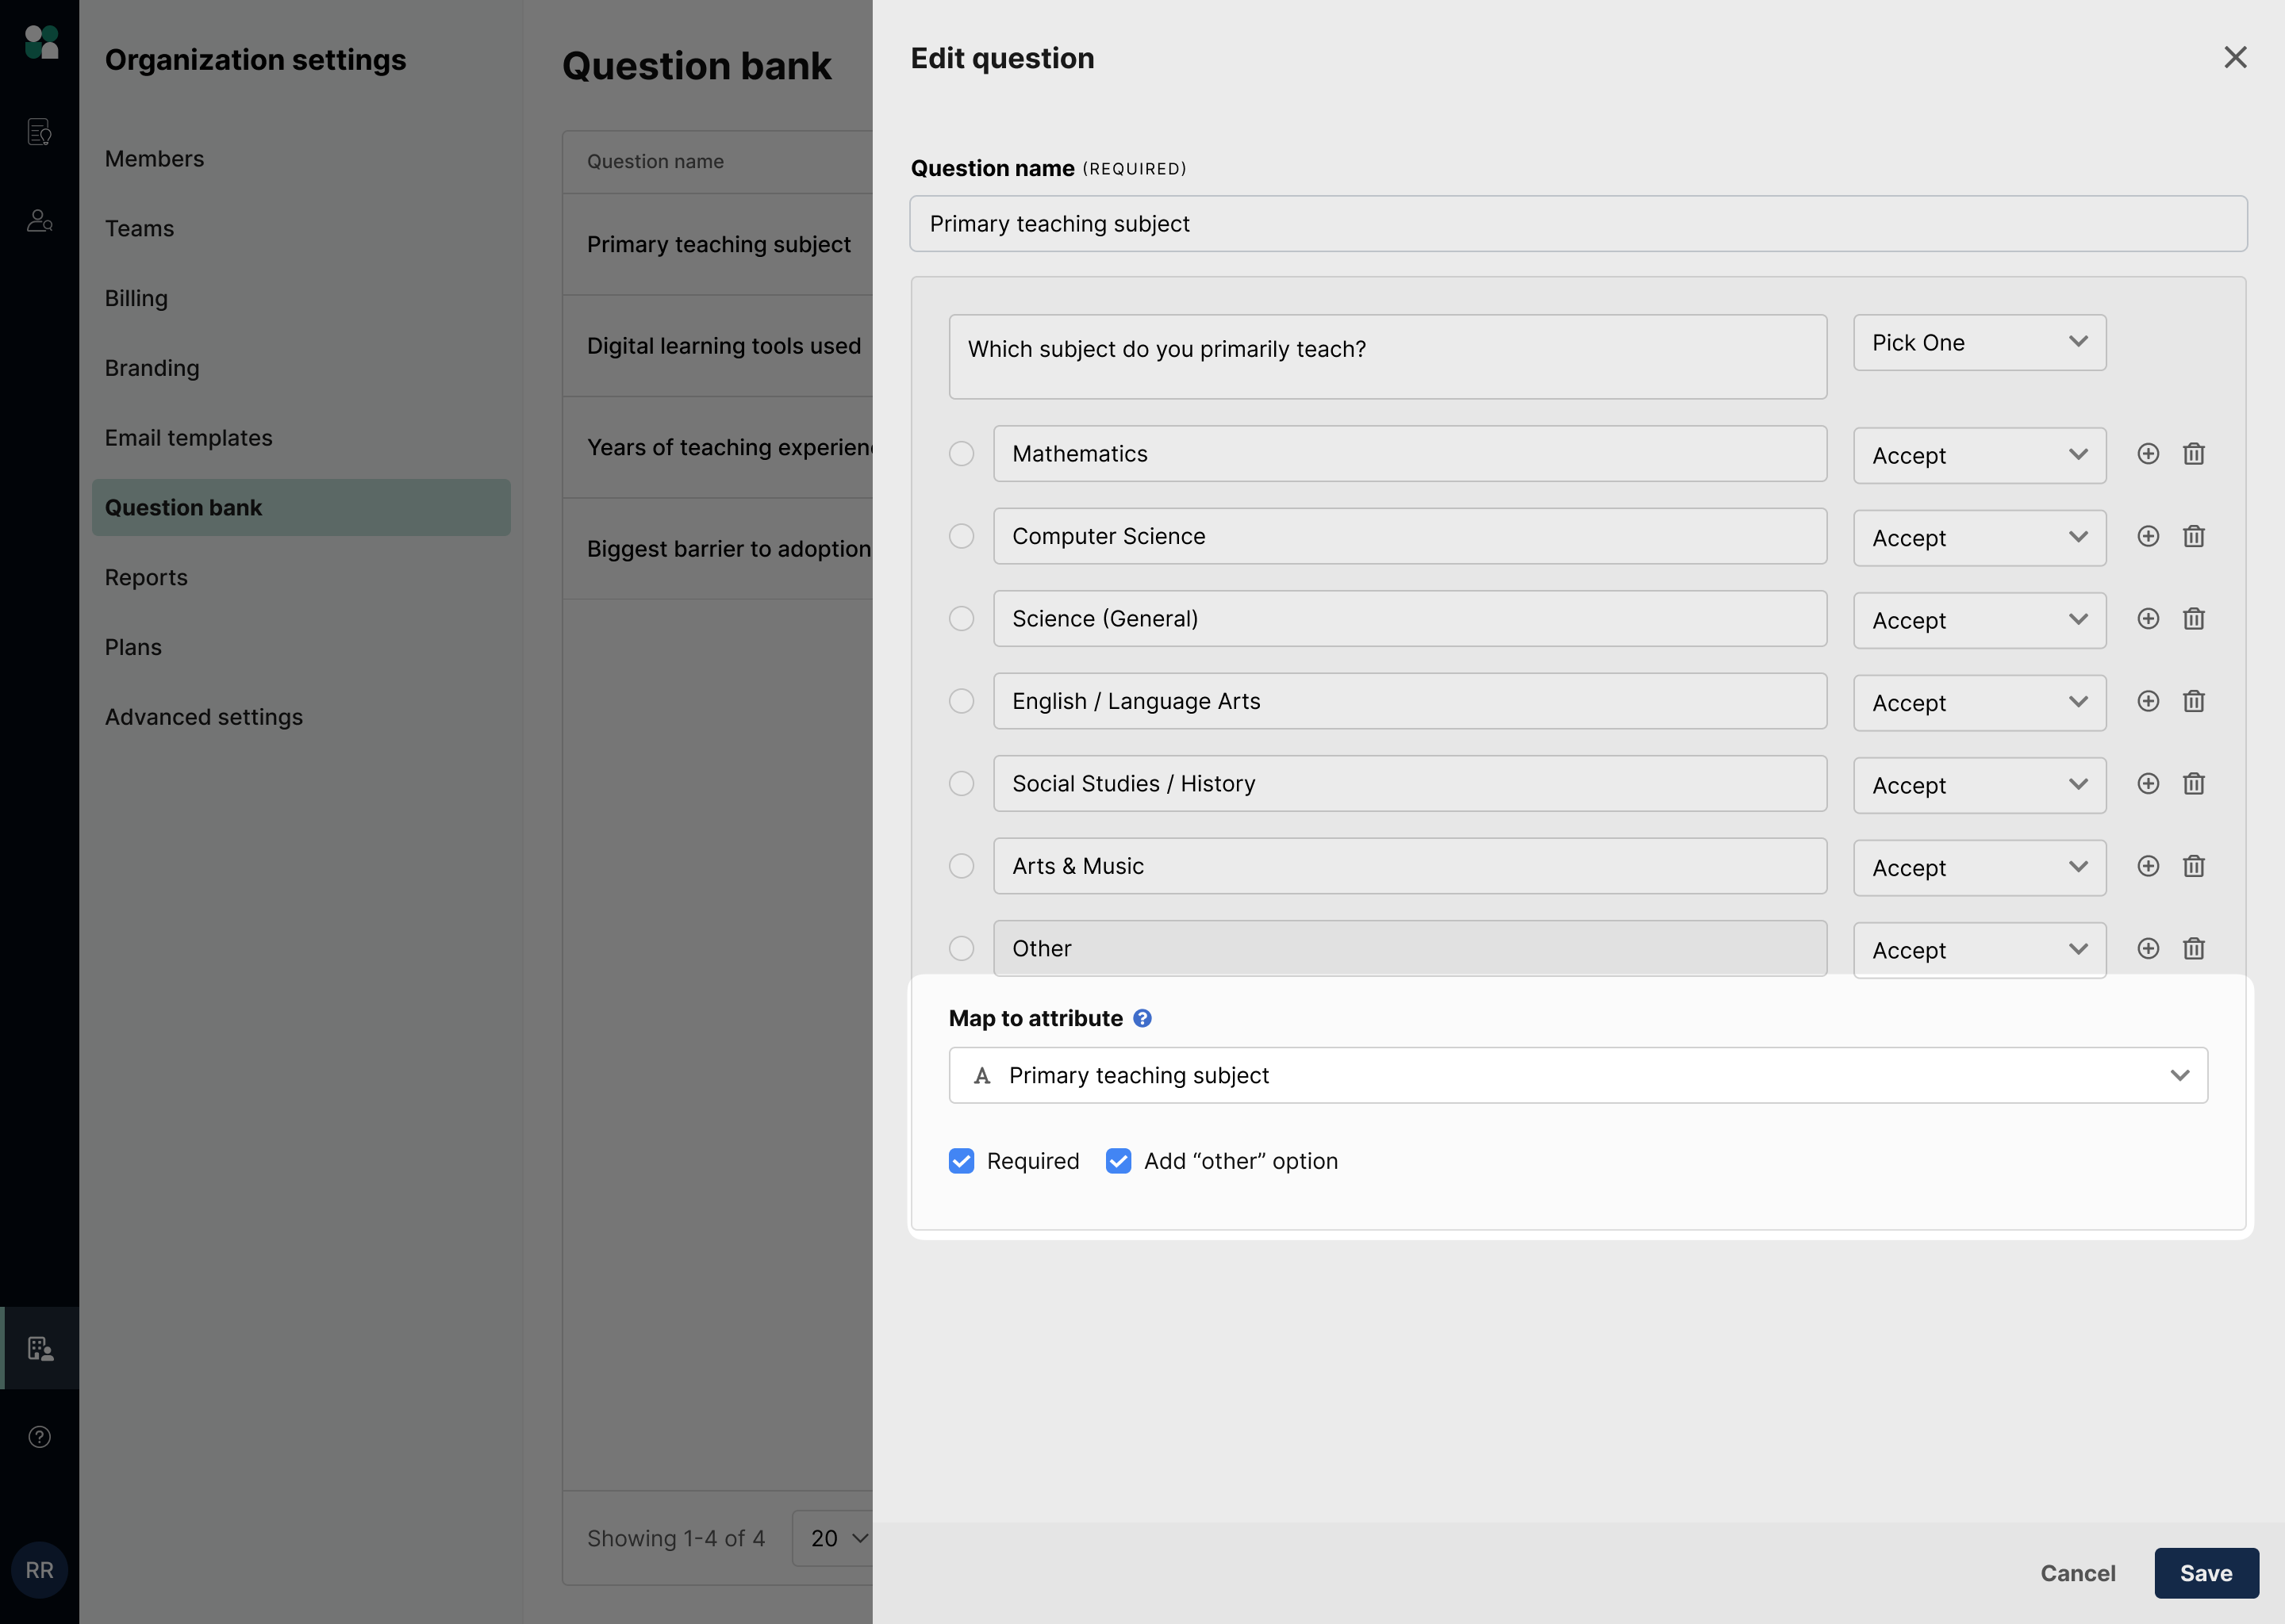Screen dimensions: 2285x1624
Task: Open the Advanced settings section
Action: [203, 717]
